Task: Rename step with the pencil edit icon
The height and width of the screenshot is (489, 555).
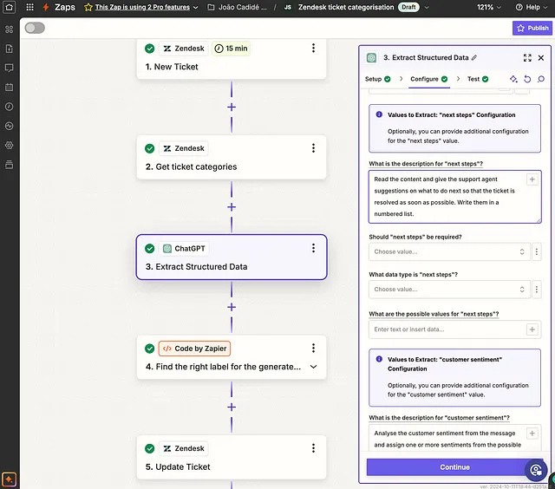Action: tap(474, 58)
